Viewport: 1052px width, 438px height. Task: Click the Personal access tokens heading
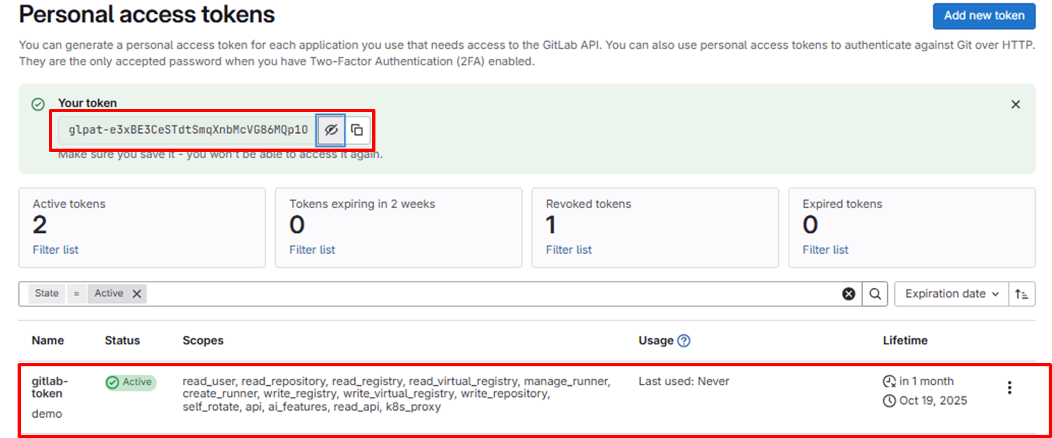click(147, 14)
